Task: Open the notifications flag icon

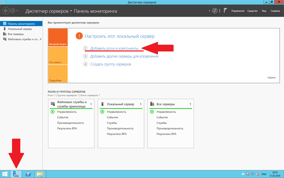Action: pyautogui.click(x=225, y=10)
